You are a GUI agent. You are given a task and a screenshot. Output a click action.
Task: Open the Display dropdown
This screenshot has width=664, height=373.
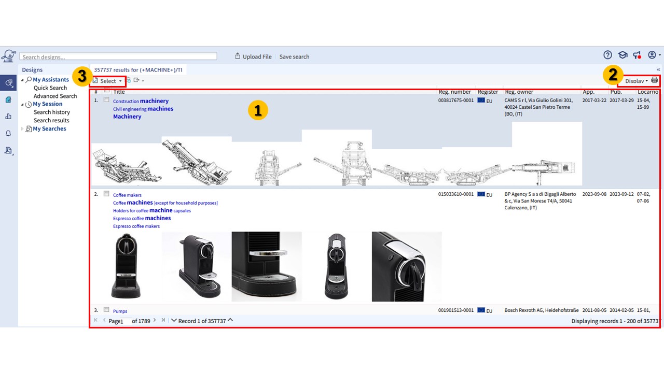pyautogui.click(x=637, y=81)
